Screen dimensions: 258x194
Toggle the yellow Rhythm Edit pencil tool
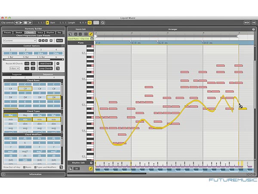91,169
